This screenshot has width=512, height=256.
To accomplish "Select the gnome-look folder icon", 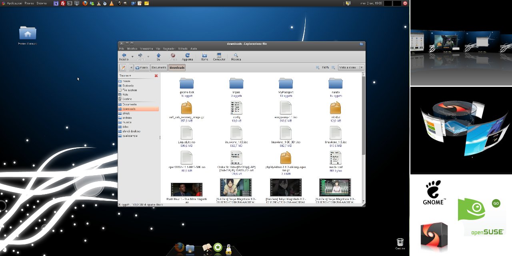I will point(186,83).
